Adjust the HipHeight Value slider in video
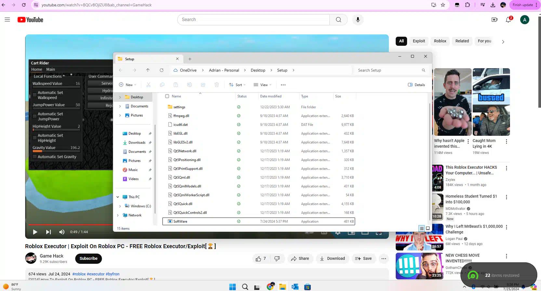 56,130
